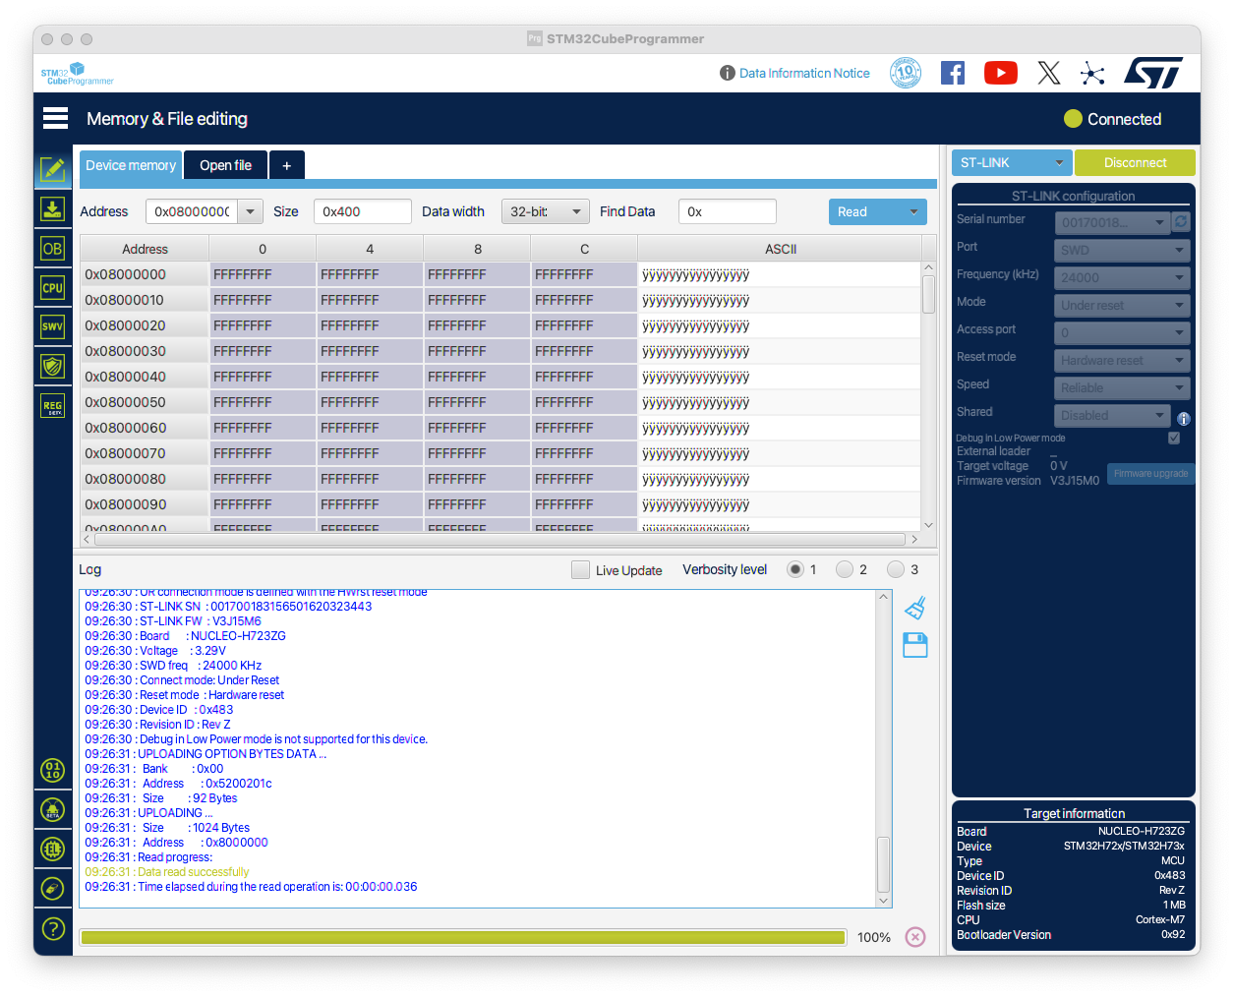Open the Option Bytes (OB) panel
The width and height of the screenshot is (1234, 997).
53,248
